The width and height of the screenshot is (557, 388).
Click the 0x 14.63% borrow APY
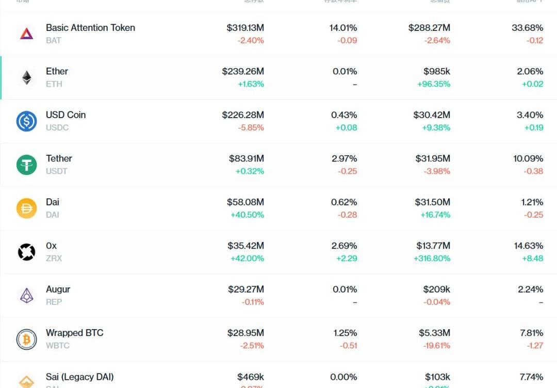pos(528,246)
